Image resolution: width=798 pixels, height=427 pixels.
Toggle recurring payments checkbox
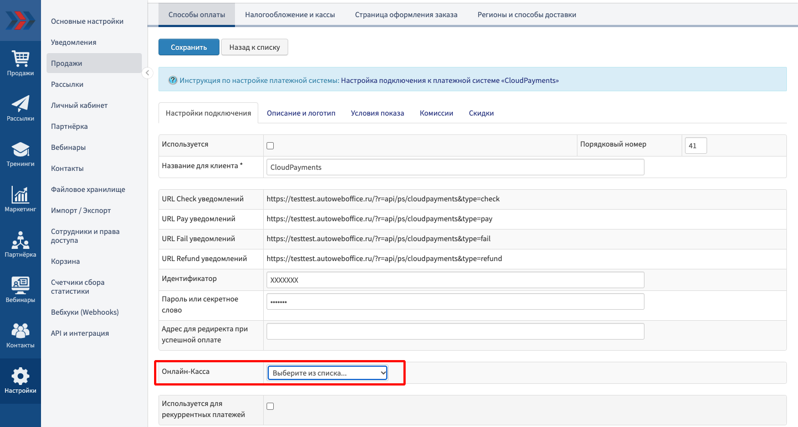[x=270, y=407]
